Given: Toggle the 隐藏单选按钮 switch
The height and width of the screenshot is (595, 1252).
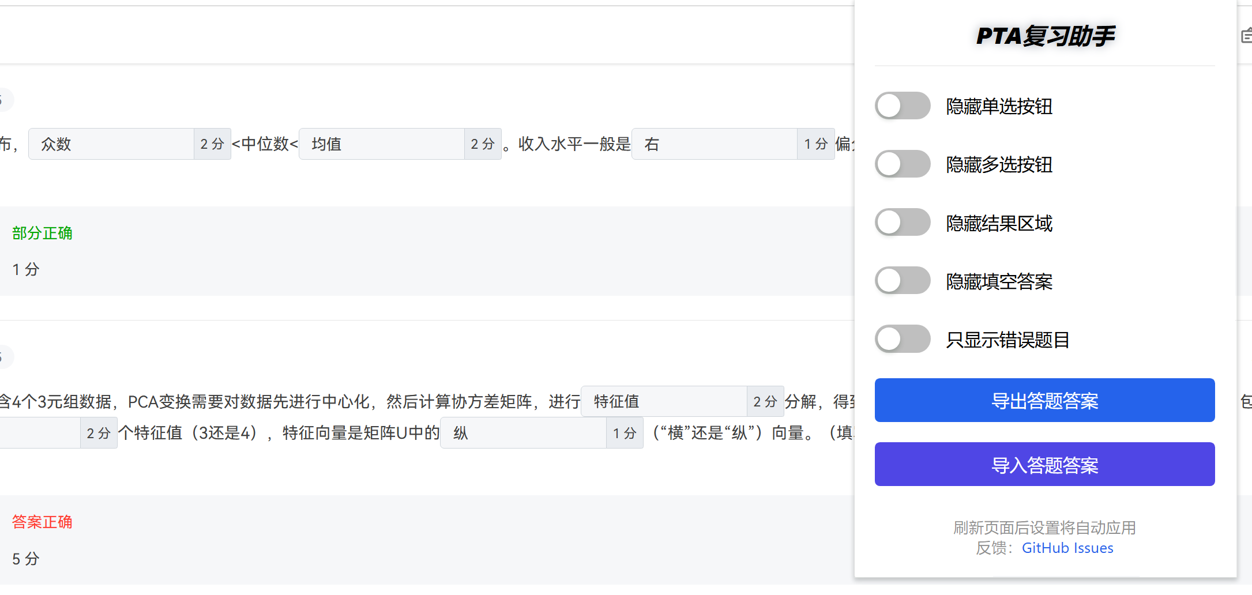Looking at the screenshot, I should point(903,106).
